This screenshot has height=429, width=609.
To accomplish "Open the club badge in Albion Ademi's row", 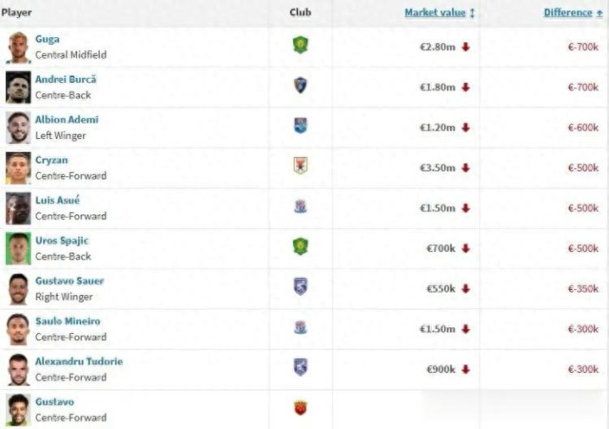I will point(300,126).
